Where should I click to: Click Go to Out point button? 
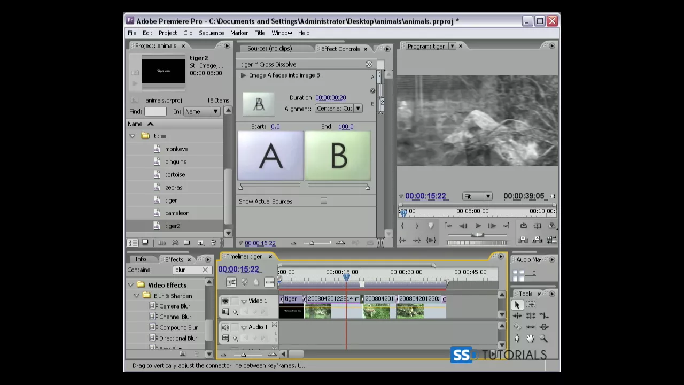[417, 240]
